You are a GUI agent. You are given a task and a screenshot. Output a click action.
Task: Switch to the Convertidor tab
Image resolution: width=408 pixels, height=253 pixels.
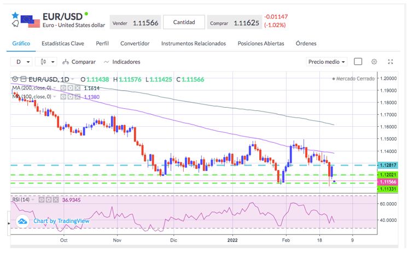tap(135, 43)
